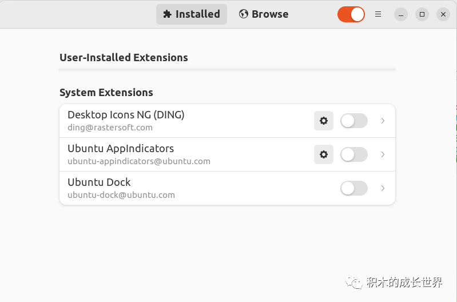This screenshot has height=302, width=457.
Task: Enable Desktop Icons NG (DING) switch
Action: (x=354, y=121)
